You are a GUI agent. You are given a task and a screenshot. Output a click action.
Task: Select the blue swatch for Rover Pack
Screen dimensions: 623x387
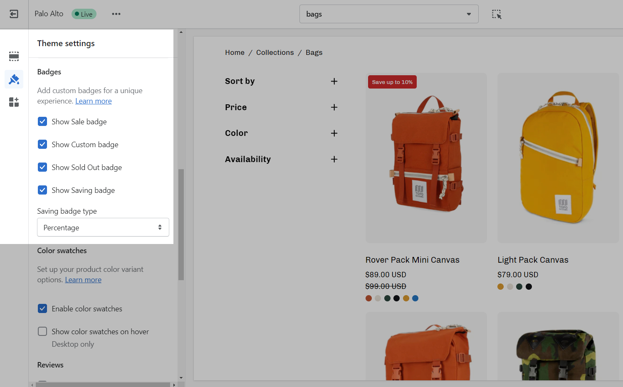pyautogui.click(x=415, y=298)
